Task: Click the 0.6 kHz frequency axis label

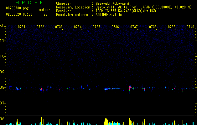Action: point(3,119)
